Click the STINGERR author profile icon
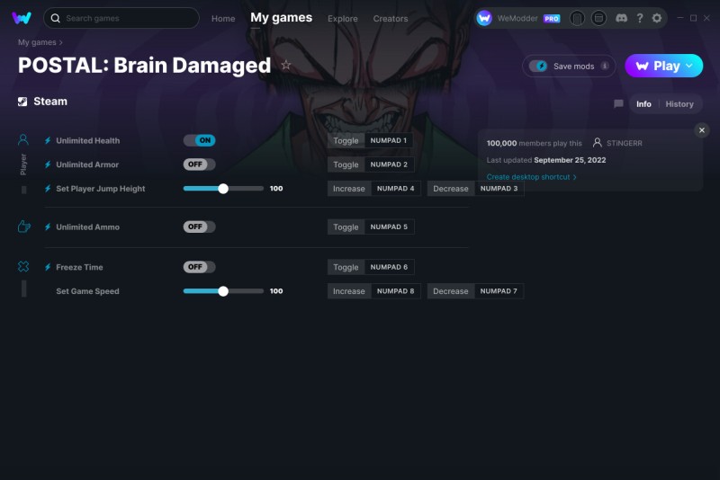Viewport: 720px width, 480px height. coord(597,143)
